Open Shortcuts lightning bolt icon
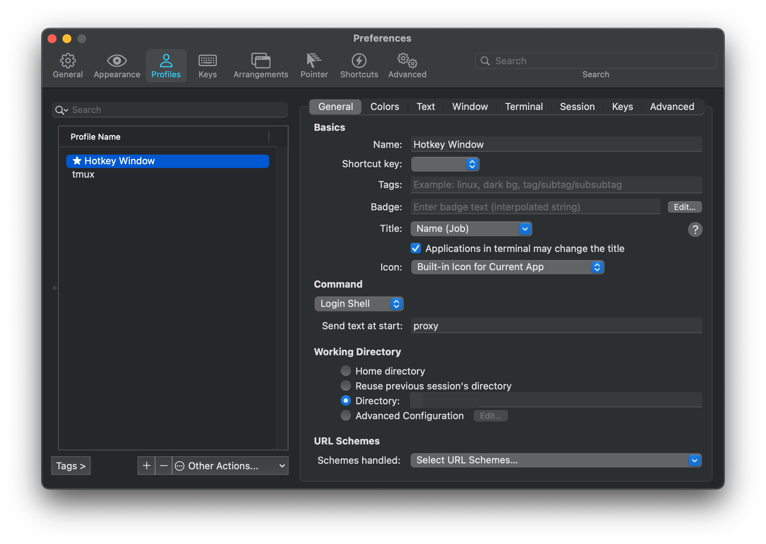 point(359,61)
